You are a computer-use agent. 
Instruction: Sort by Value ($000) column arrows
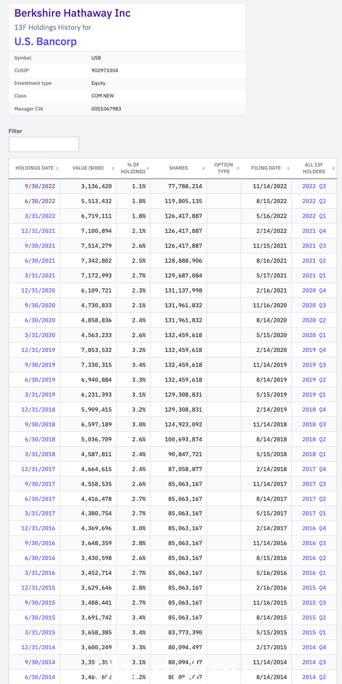tap(112, 168)
